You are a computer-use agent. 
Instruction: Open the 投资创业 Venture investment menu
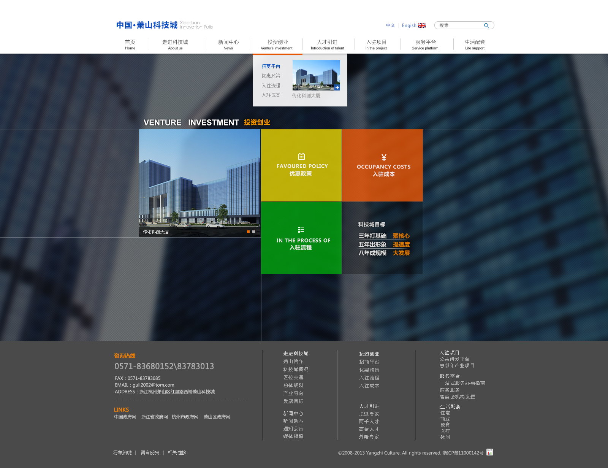tap(277, 44)
